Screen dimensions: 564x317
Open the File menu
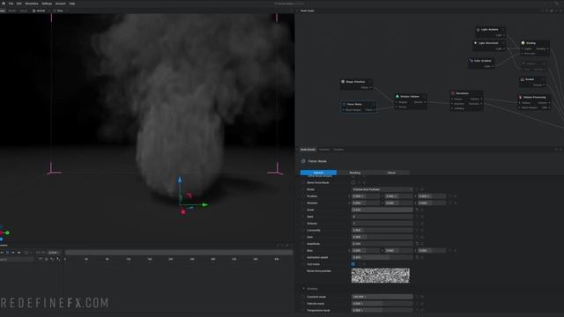click(11, 4)
